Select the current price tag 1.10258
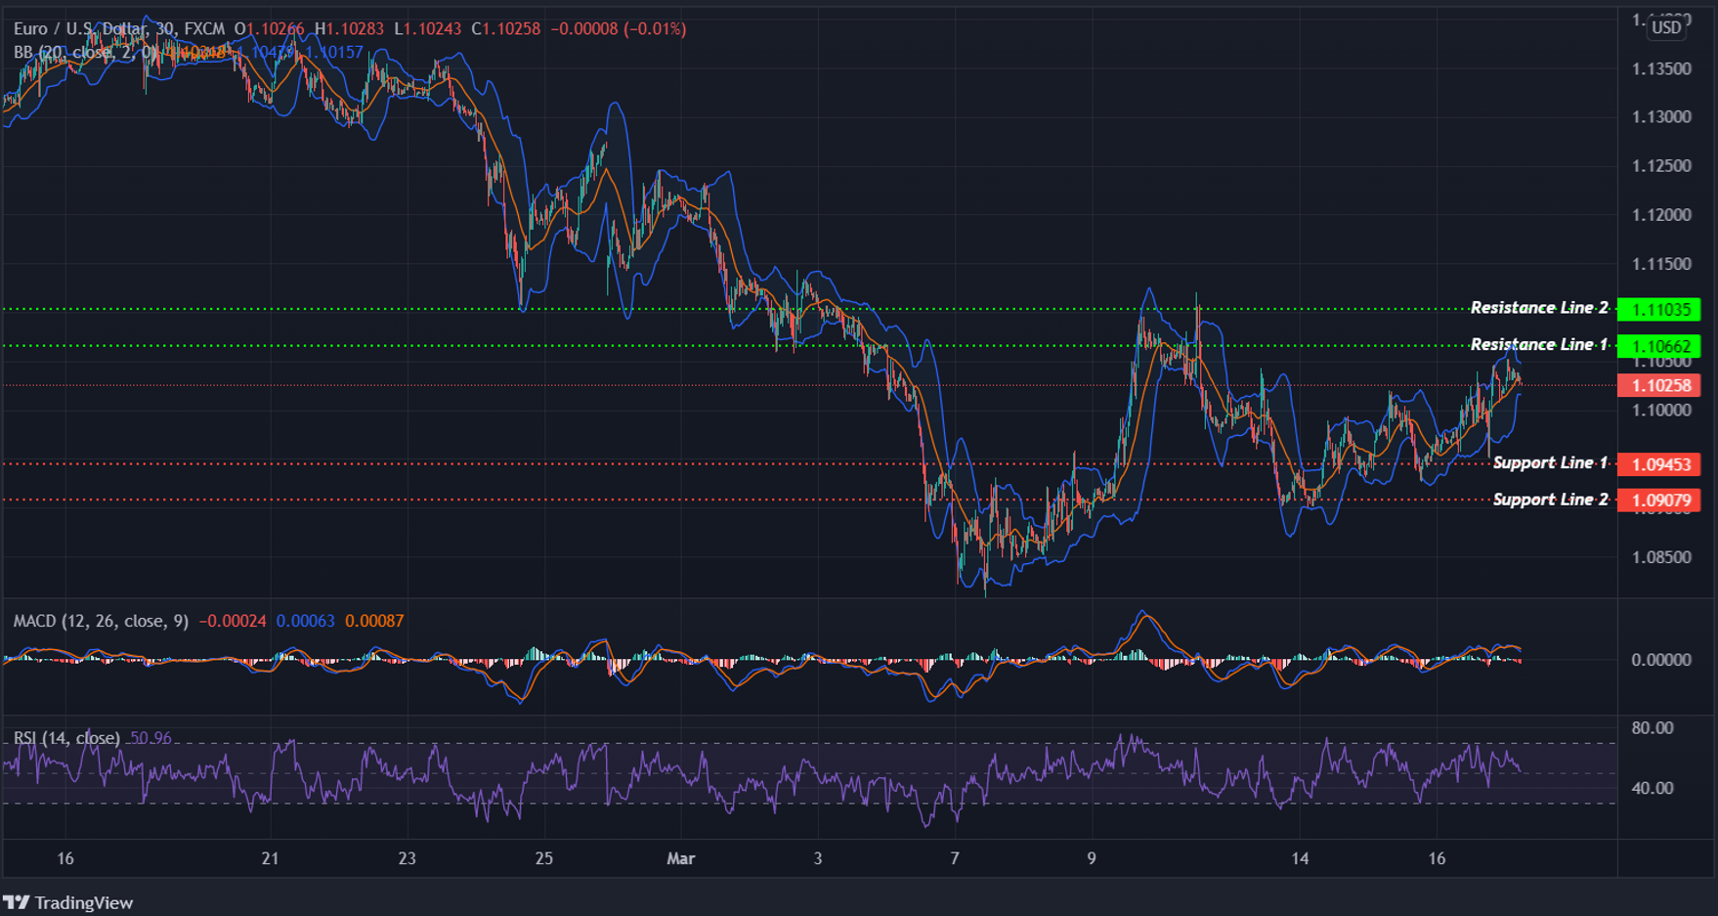This screenshot has width=1718, height=916. click(x=1661, y=386)
